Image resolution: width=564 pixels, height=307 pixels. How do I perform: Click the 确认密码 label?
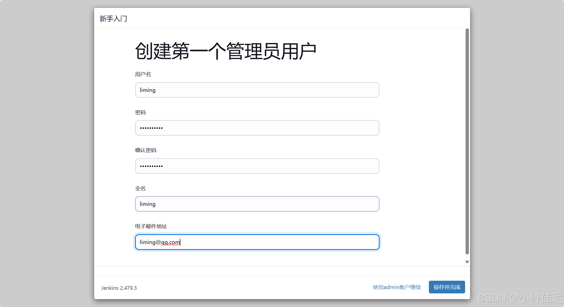[146, 150]
